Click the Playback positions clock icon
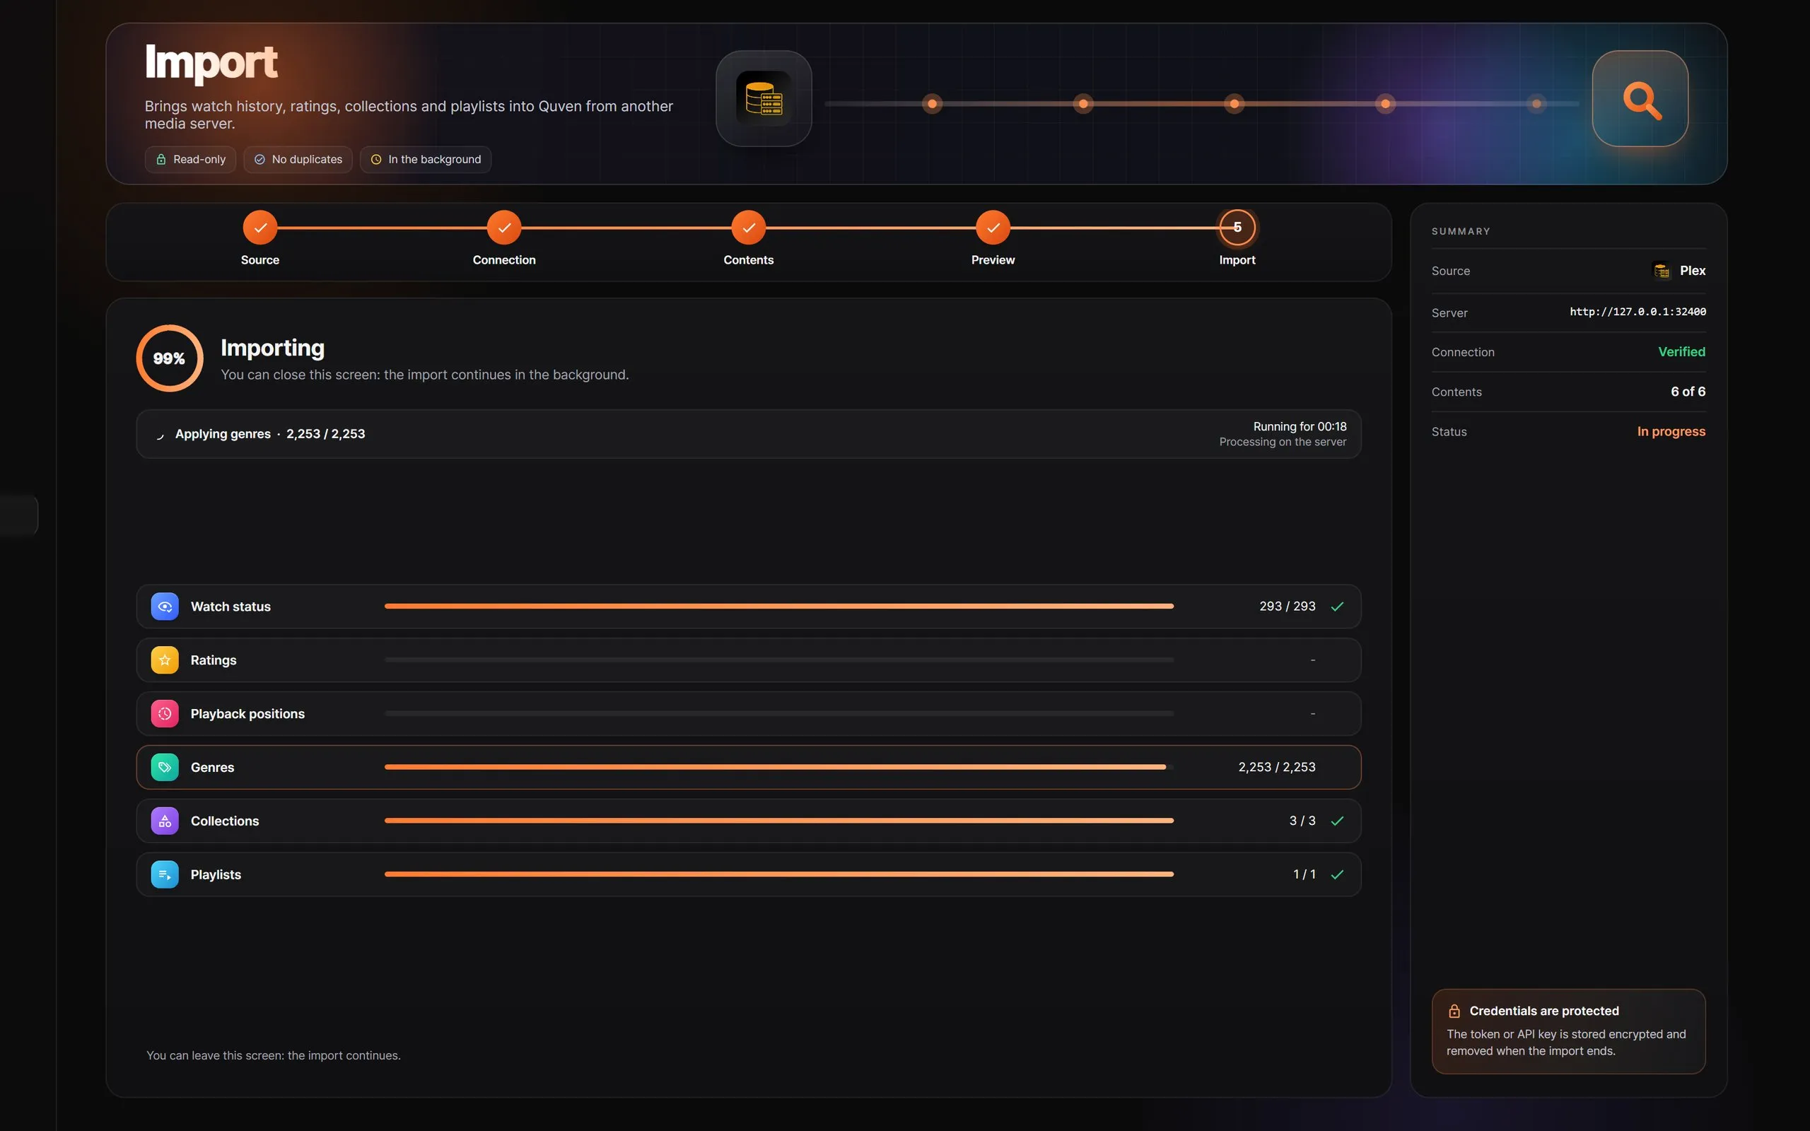This screenshot has height=1131, width=1810. point(165,714)
